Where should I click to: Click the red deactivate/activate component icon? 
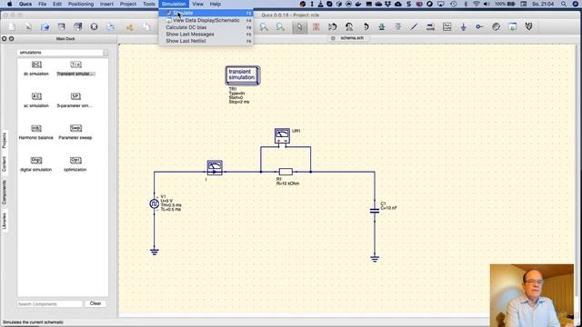tap(316, 26)
